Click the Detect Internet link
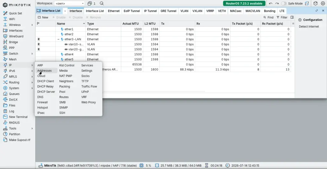The image size is (327, 169). pyautogui.click(x=309, y=27)
